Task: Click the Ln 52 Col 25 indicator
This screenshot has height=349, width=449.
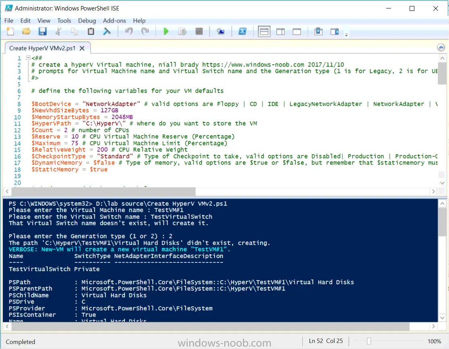Action: click(x=326, y=341)
